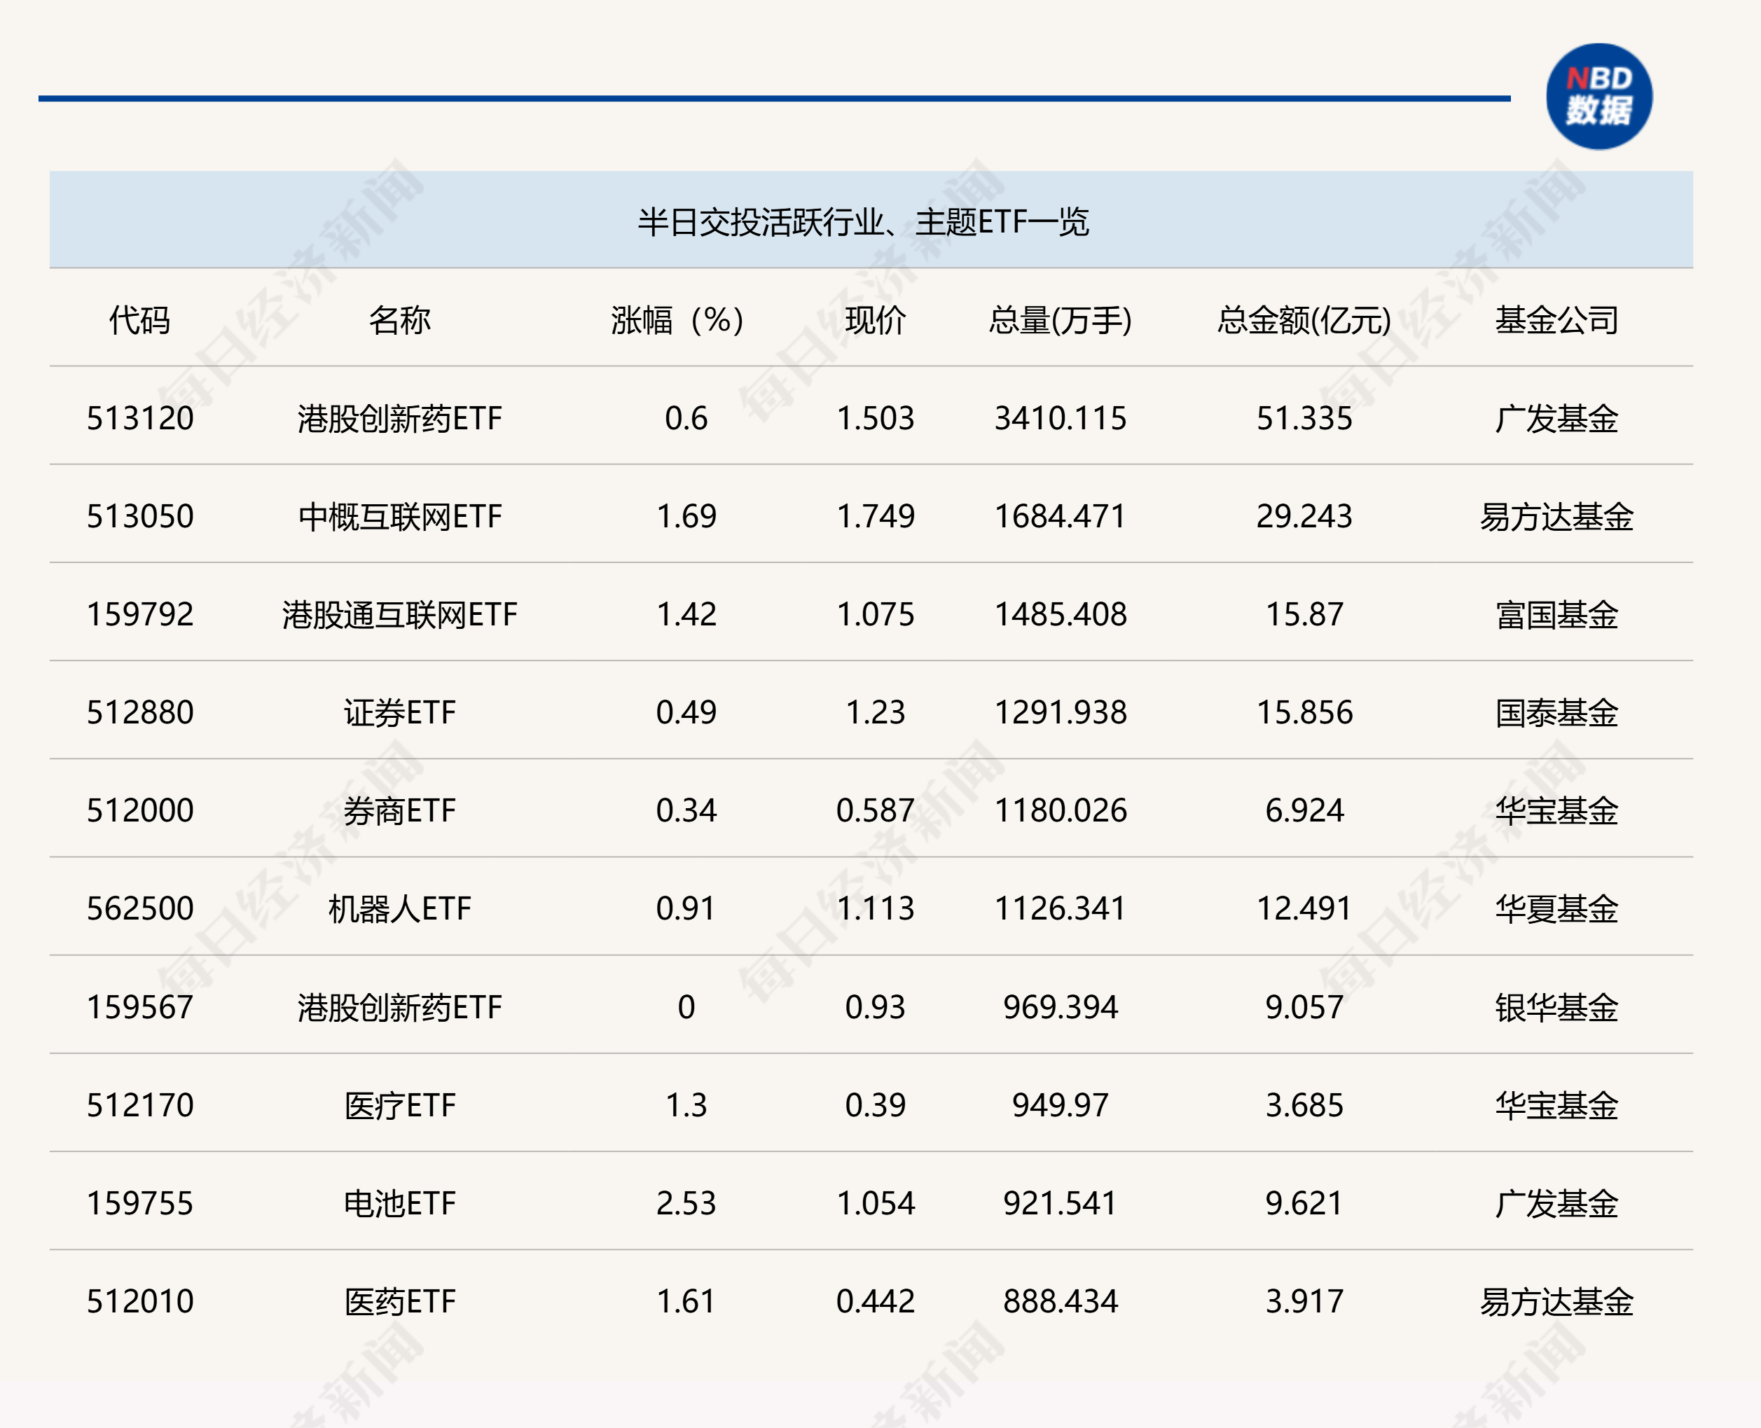Click 港股创新药ETF in the 159567 row
The width and height of the screenshot is (1761, 1428).
point(400,1007)
